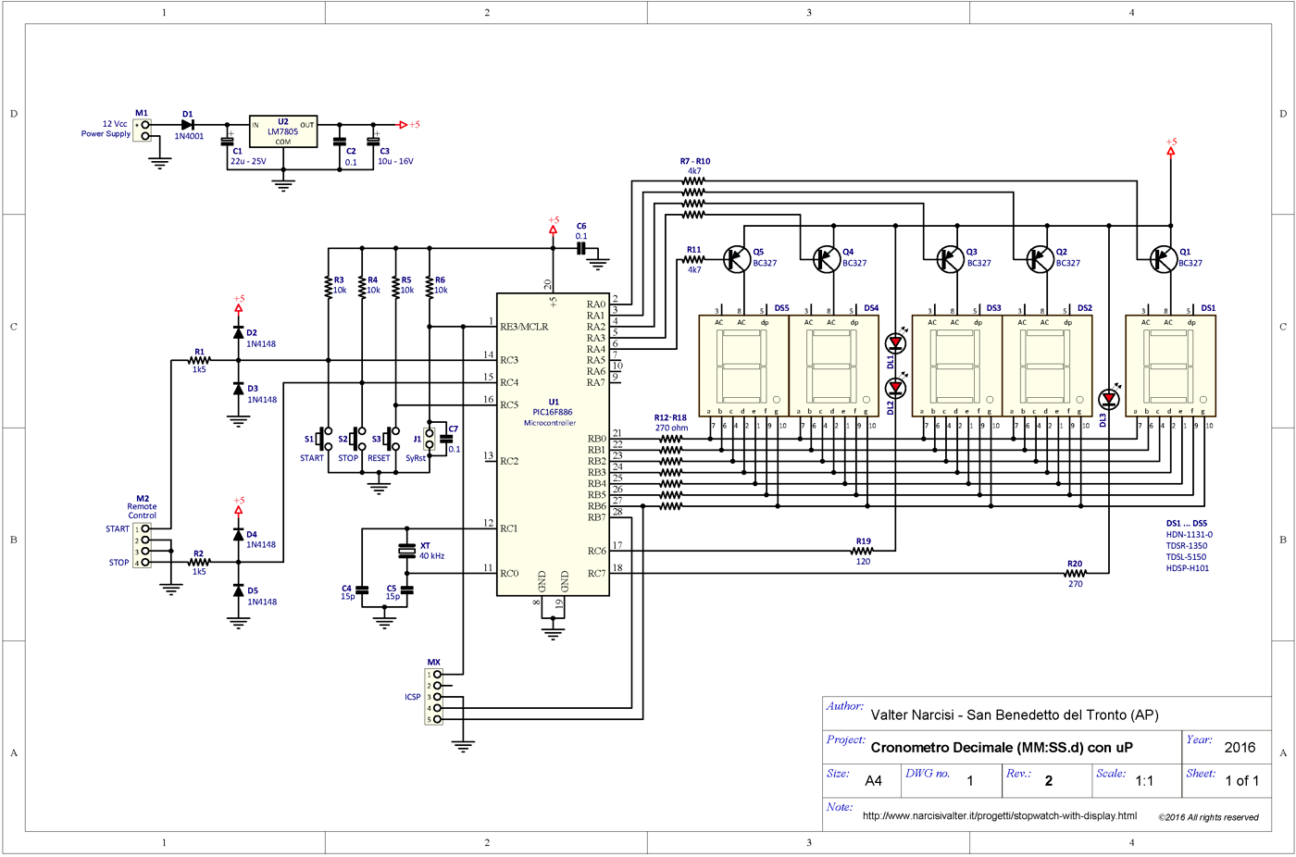Viewport: 1296px width, 857px height.
Task: Click the 'PIC16F886' microcontroller label
Action: pyautogui.click(x=552, y=413)
